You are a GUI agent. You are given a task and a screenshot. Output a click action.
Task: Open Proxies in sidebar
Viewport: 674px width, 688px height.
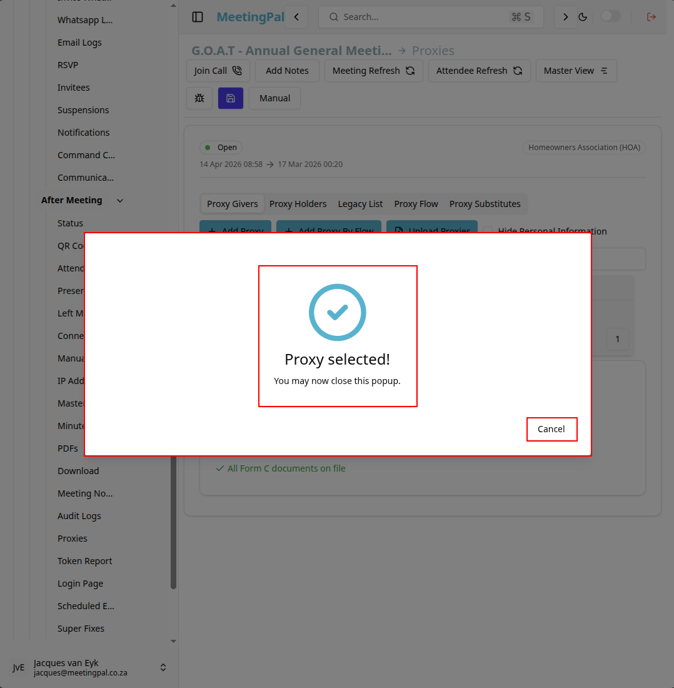73,539
